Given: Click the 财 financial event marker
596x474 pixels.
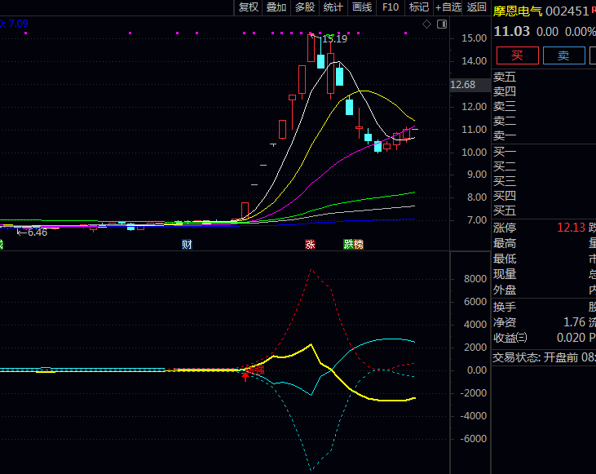Looking at the screenshot, I should [187, 244].
